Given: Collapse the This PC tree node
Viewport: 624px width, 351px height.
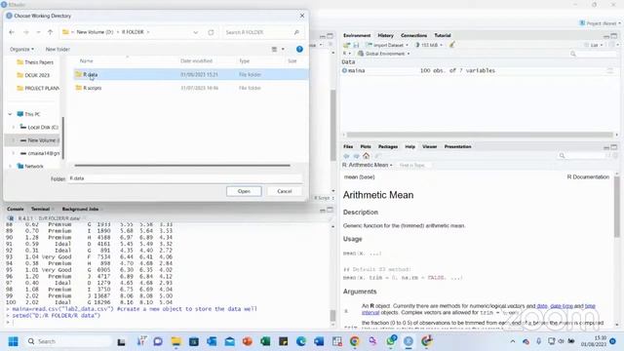Looking at the screenshot, I should pos(10,114).
